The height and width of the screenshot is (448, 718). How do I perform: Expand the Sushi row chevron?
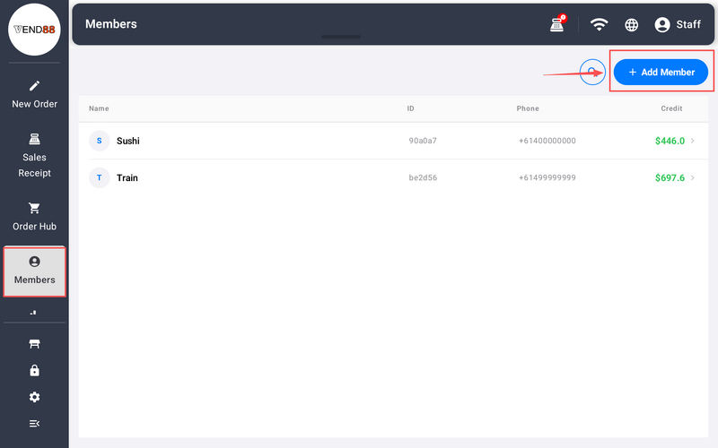(692, 141)
